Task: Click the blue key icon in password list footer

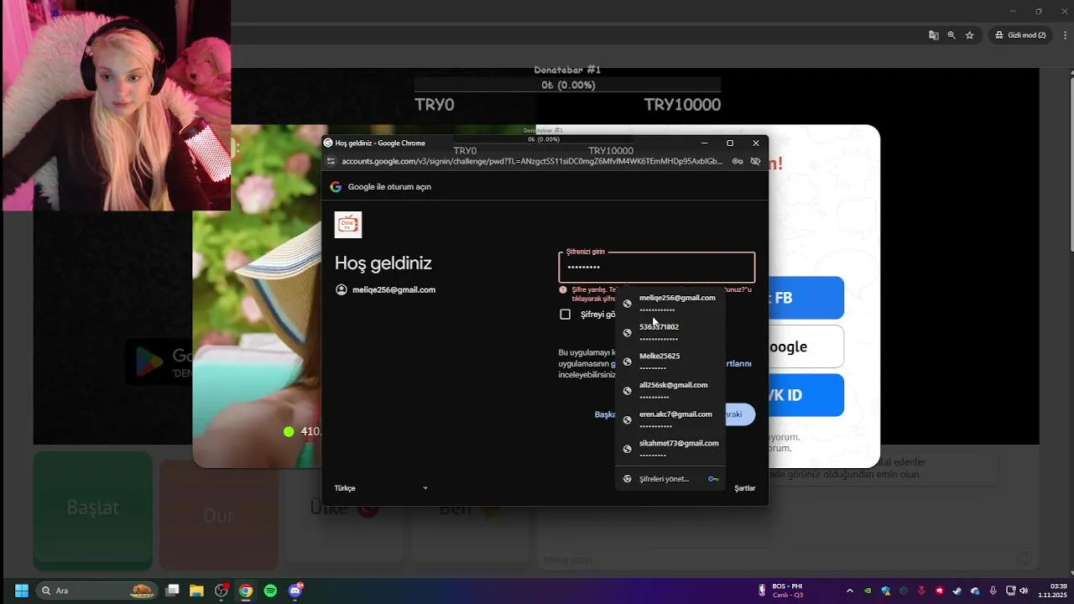Action: [713, 479]
